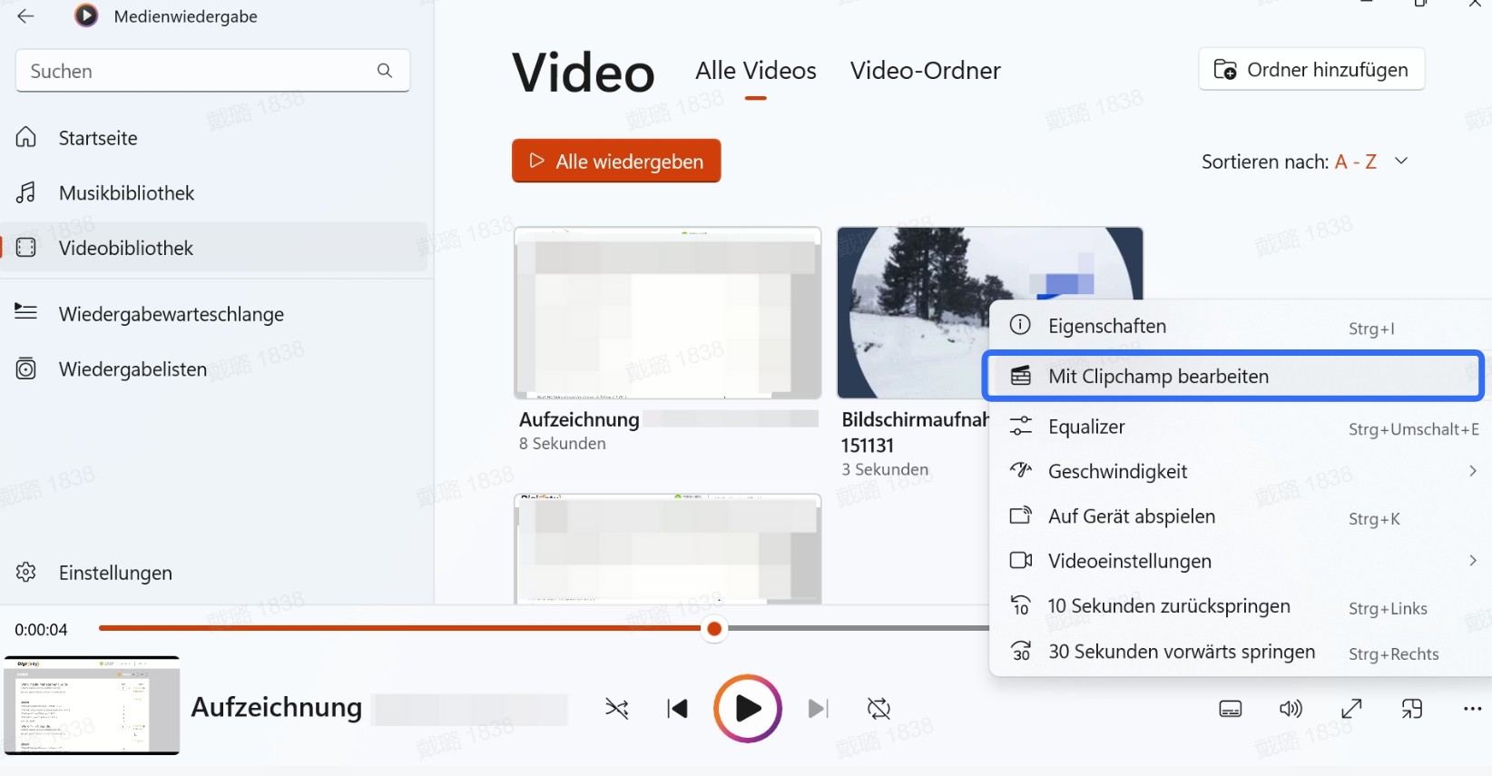Select Videobibliothek in the sidebar
This screenshot has height=776, width=1492.
click(214, 248)
